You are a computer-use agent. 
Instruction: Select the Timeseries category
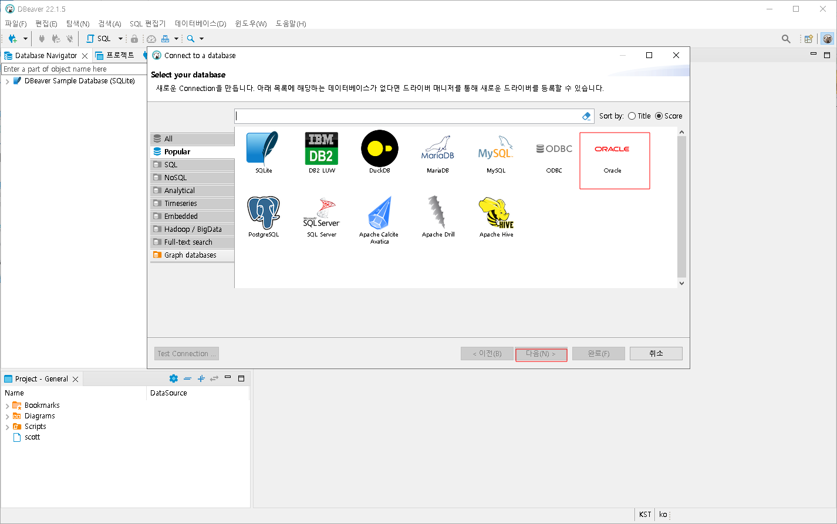192,204
